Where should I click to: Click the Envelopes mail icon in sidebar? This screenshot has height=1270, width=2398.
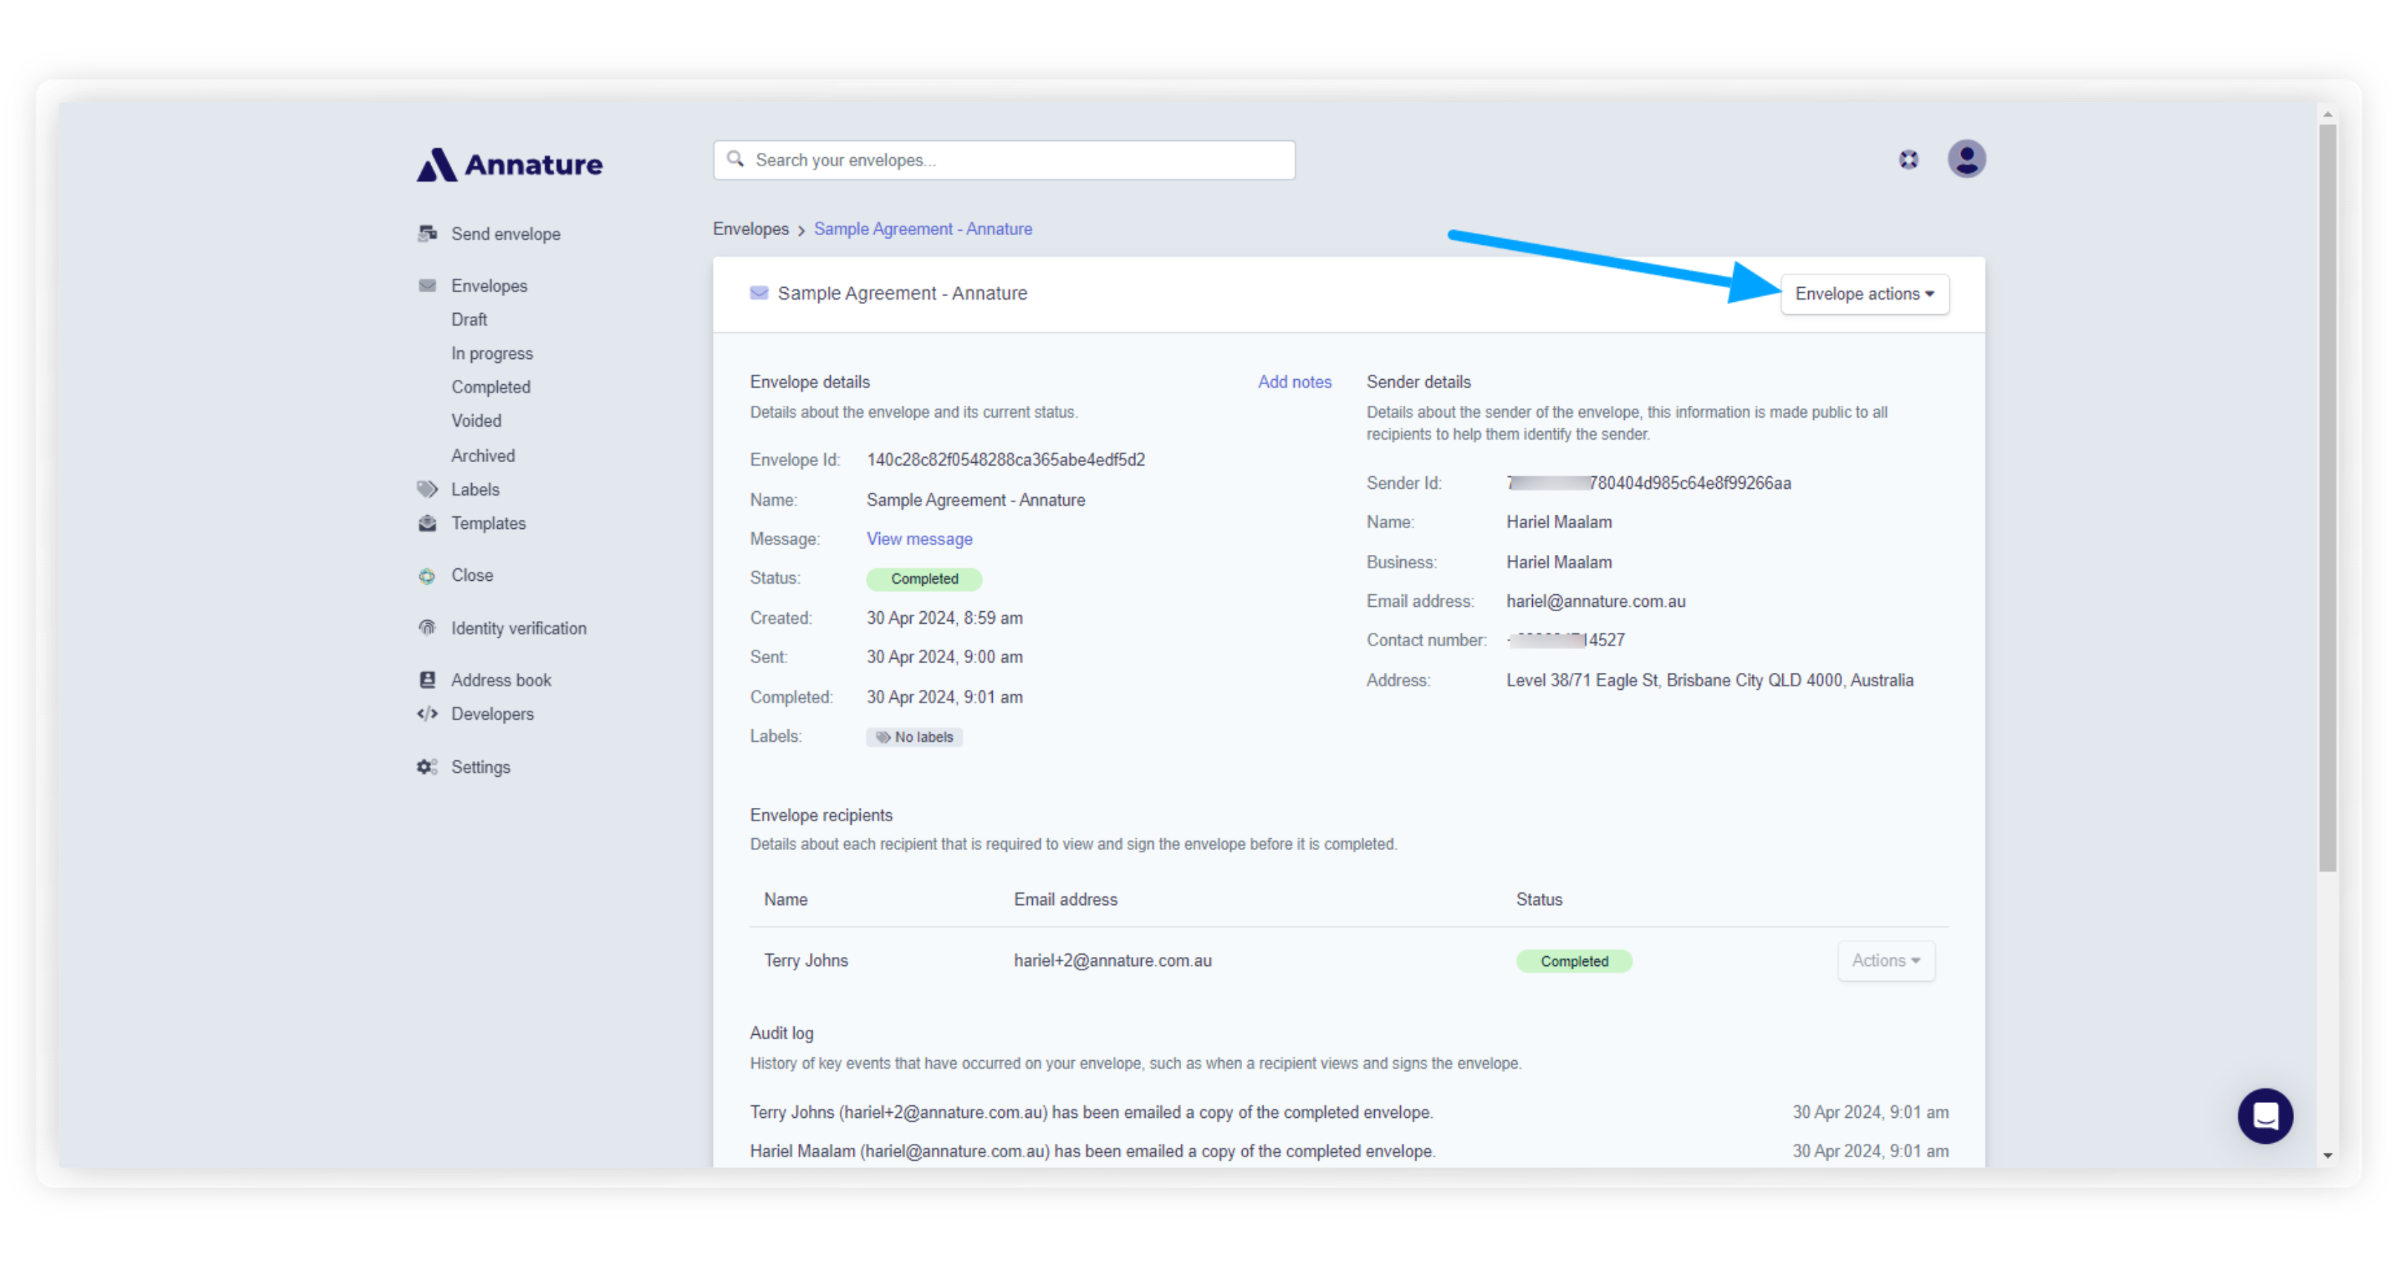[x=427, y=286]
